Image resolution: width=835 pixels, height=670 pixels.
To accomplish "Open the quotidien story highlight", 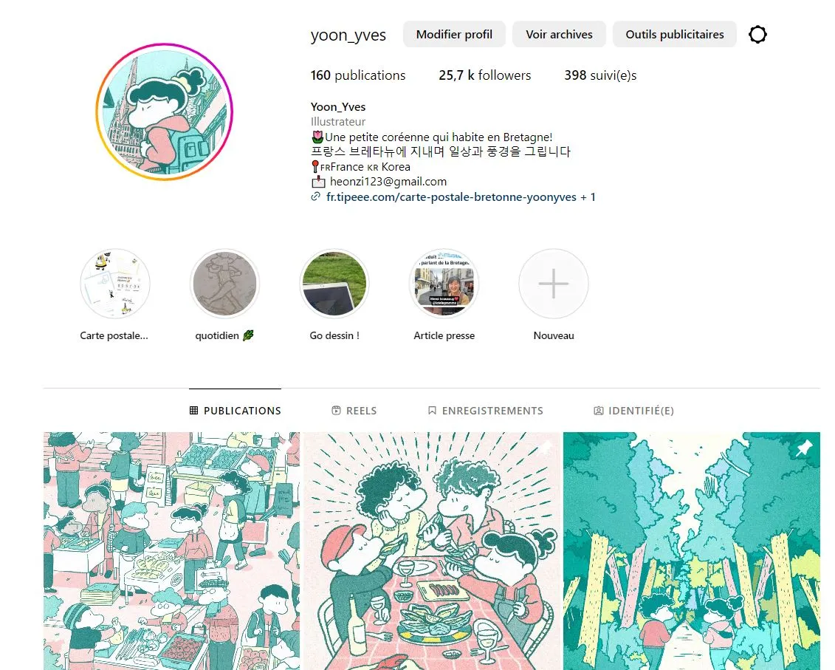I will pyautogui.click(x=224, y=284).
